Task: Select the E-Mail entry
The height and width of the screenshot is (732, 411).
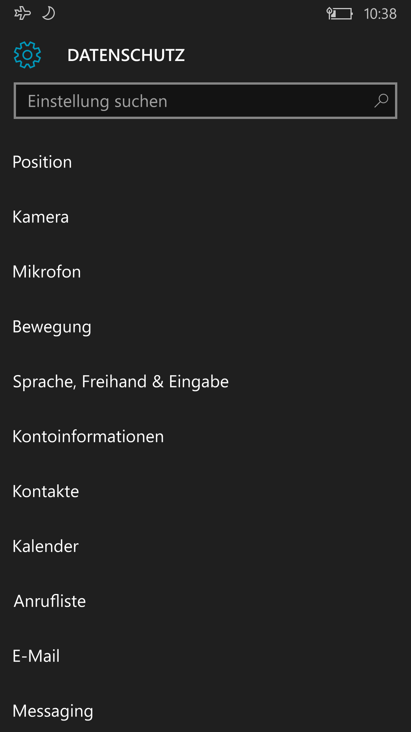Action: [205, 656]
